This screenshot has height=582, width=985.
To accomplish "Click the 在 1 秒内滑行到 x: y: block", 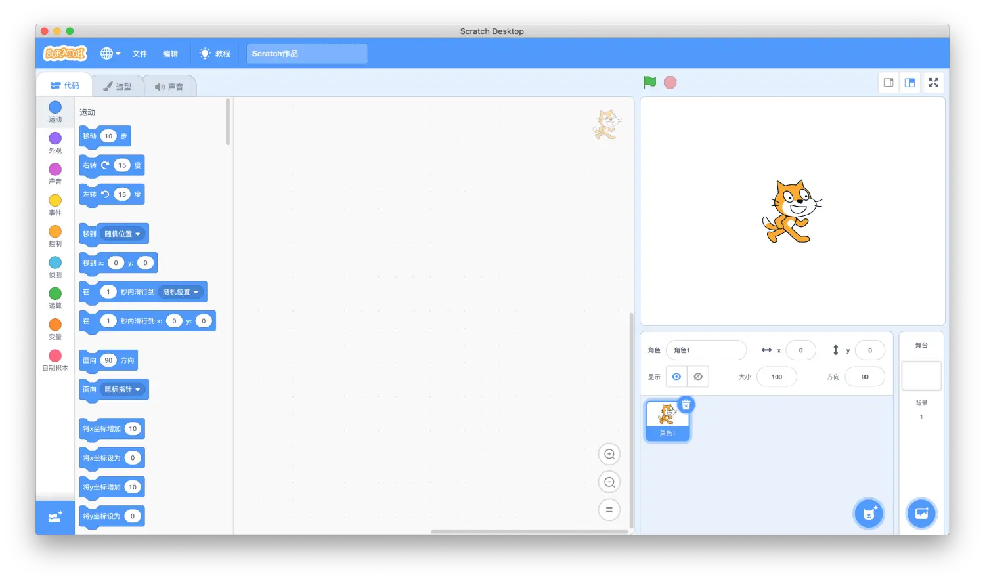I will tap(147, 322).
